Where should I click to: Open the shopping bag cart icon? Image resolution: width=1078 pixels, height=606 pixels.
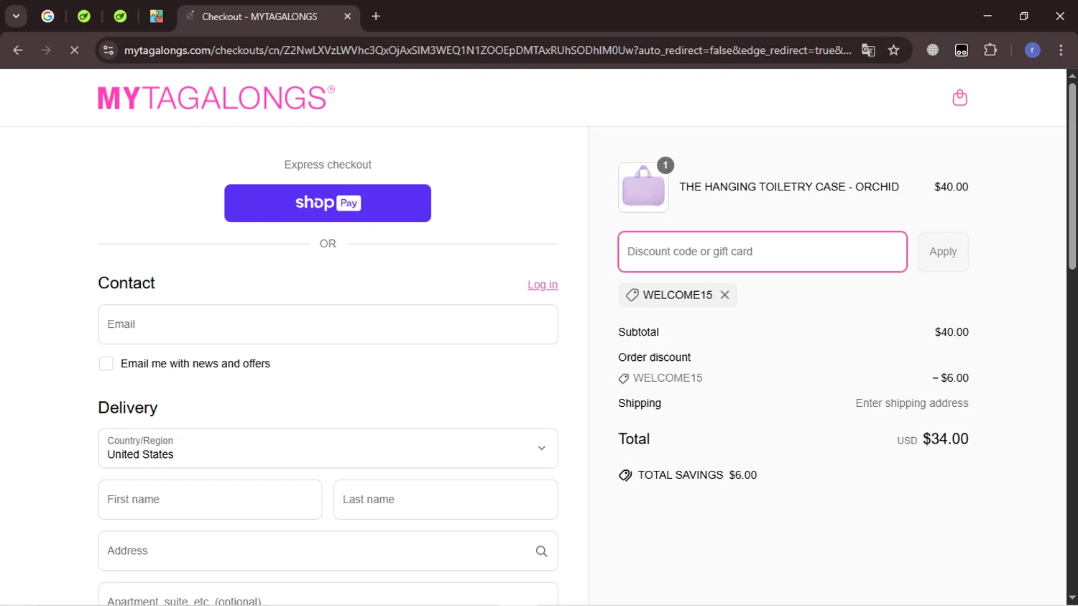tap(959, 98)
